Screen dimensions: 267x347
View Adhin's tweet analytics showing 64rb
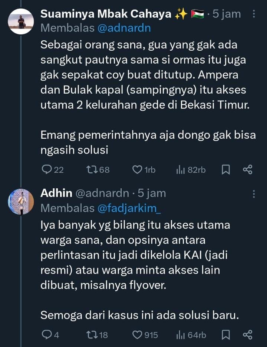coord(181,335)
